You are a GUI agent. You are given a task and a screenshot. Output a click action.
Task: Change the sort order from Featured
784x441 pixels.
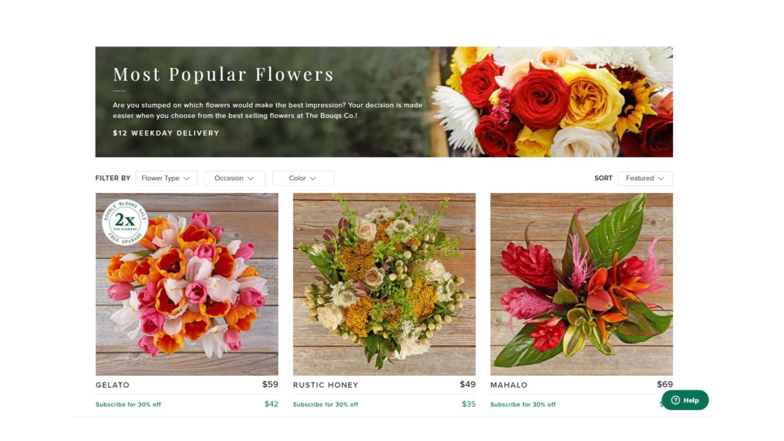[x=645, y=178]
